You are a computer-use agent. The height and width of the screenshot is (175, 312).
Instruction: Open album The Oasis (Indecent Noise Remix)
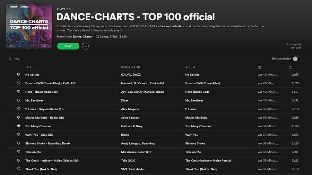click(x=208, y=160)
